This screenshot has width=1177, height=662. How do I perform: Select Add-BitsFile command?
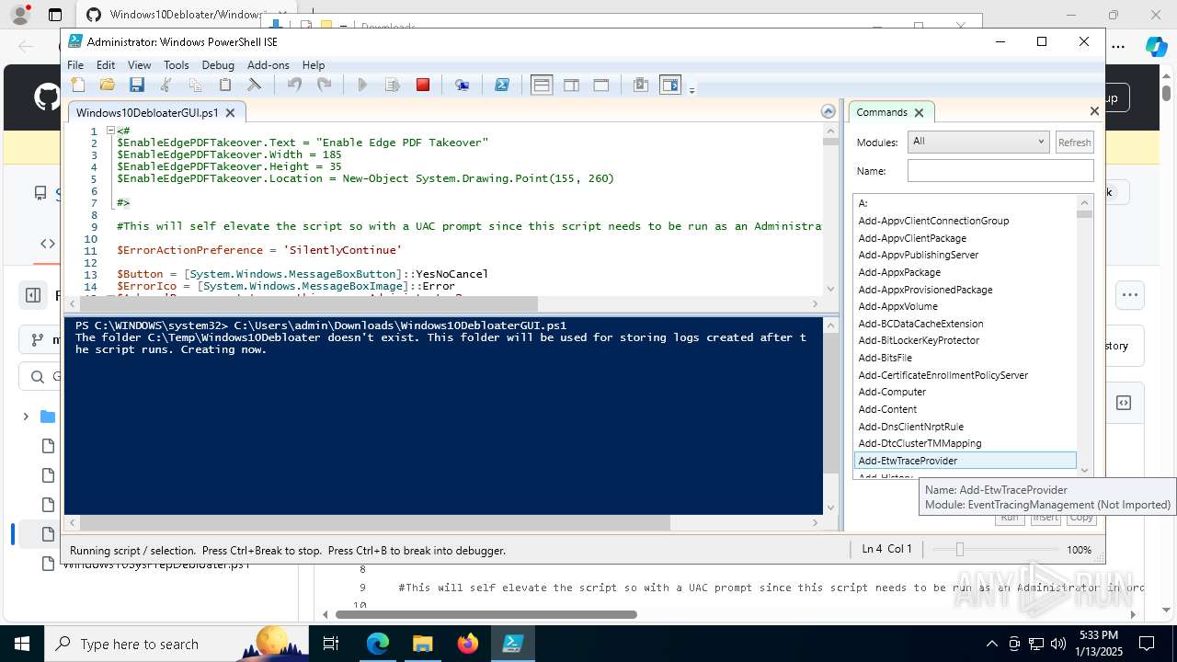click(x=965, y=358)
